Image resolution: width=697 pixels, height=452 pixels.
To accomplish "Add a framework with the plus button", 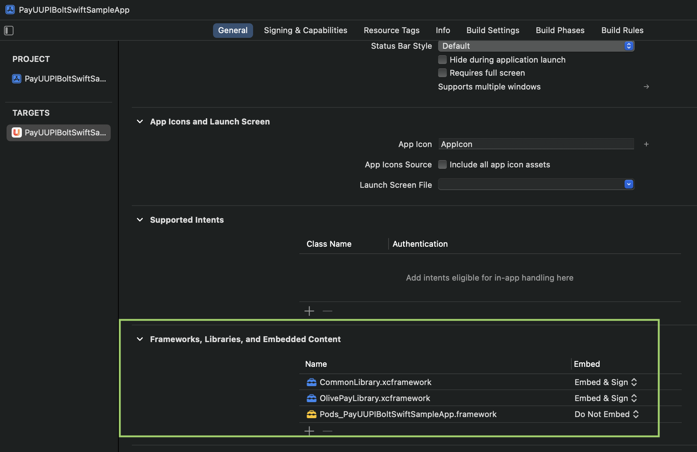I will pos(309,431).
